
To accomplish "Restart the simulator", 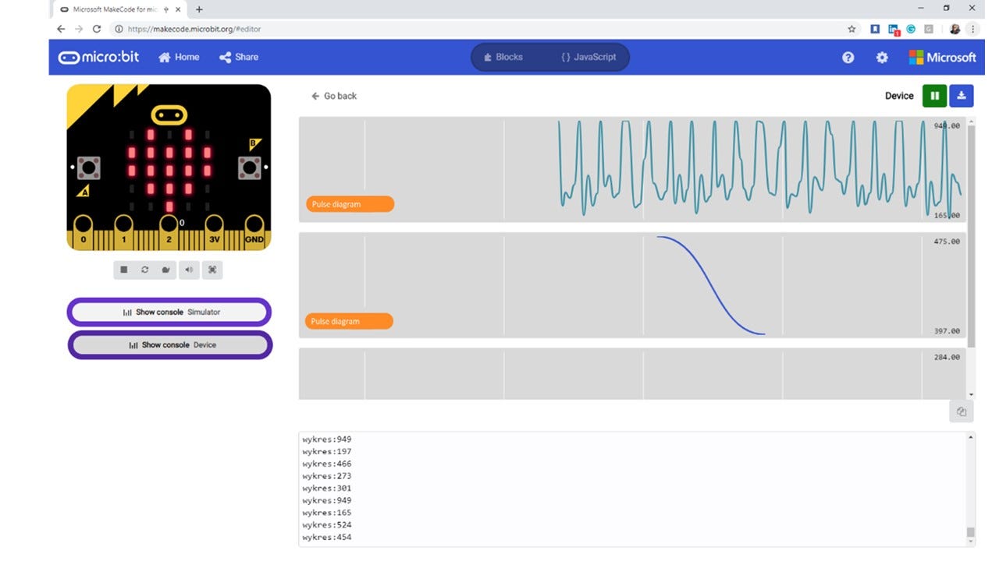I will coord(145,270).
